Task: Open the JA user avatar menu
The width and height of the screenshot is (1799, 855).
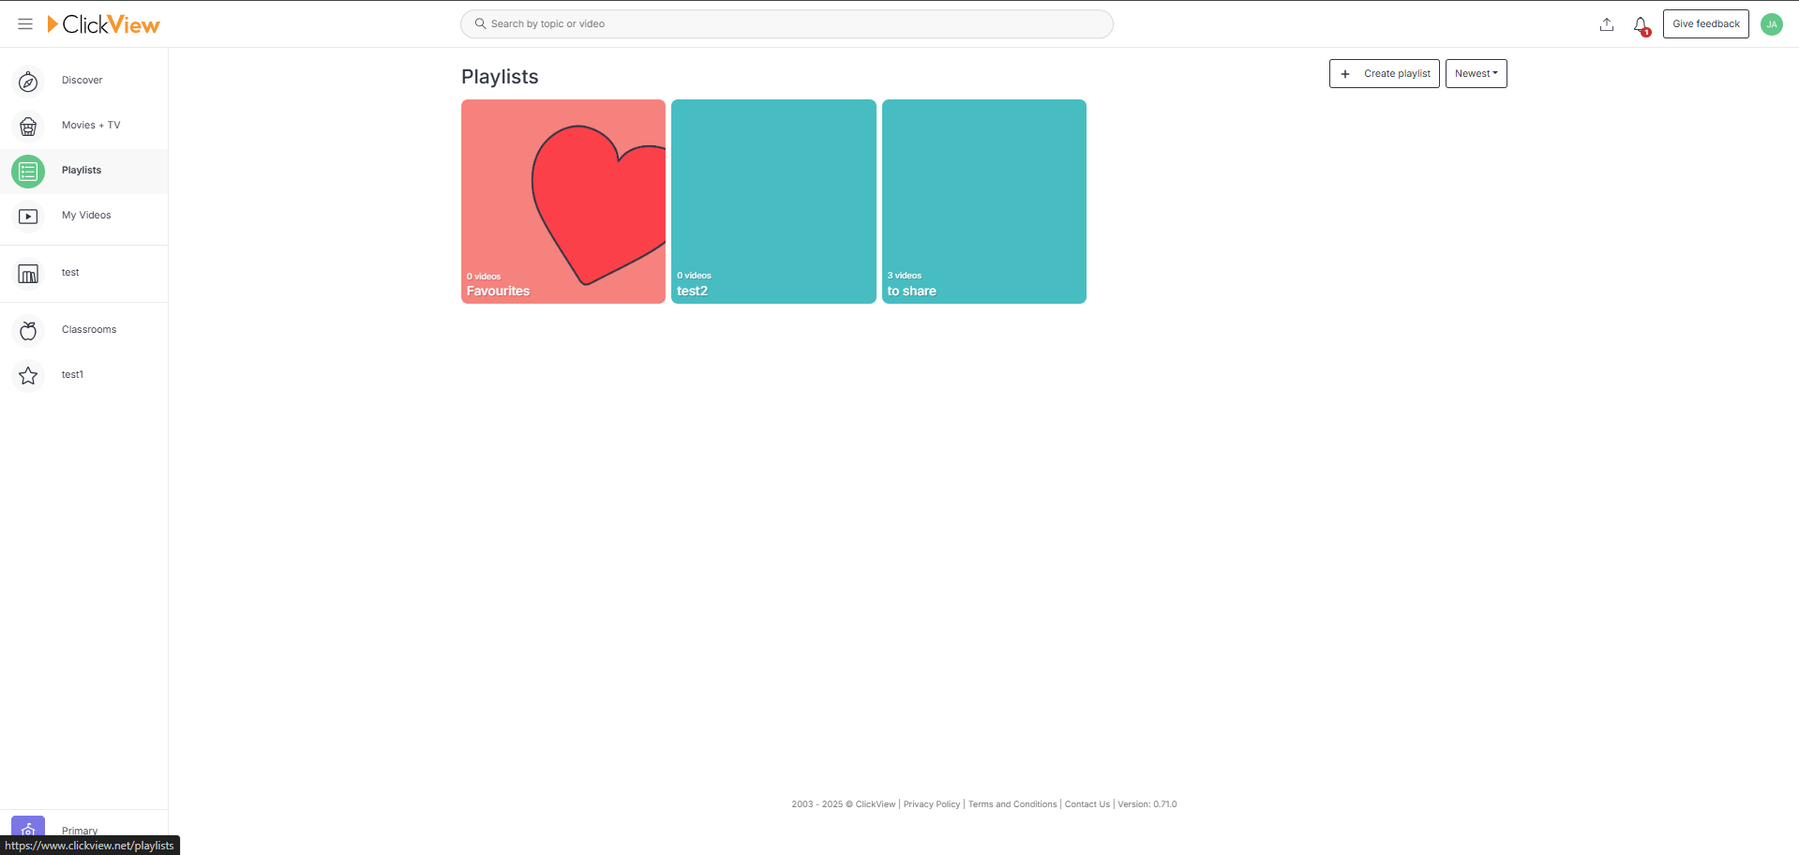Action: click(1771, 24)
